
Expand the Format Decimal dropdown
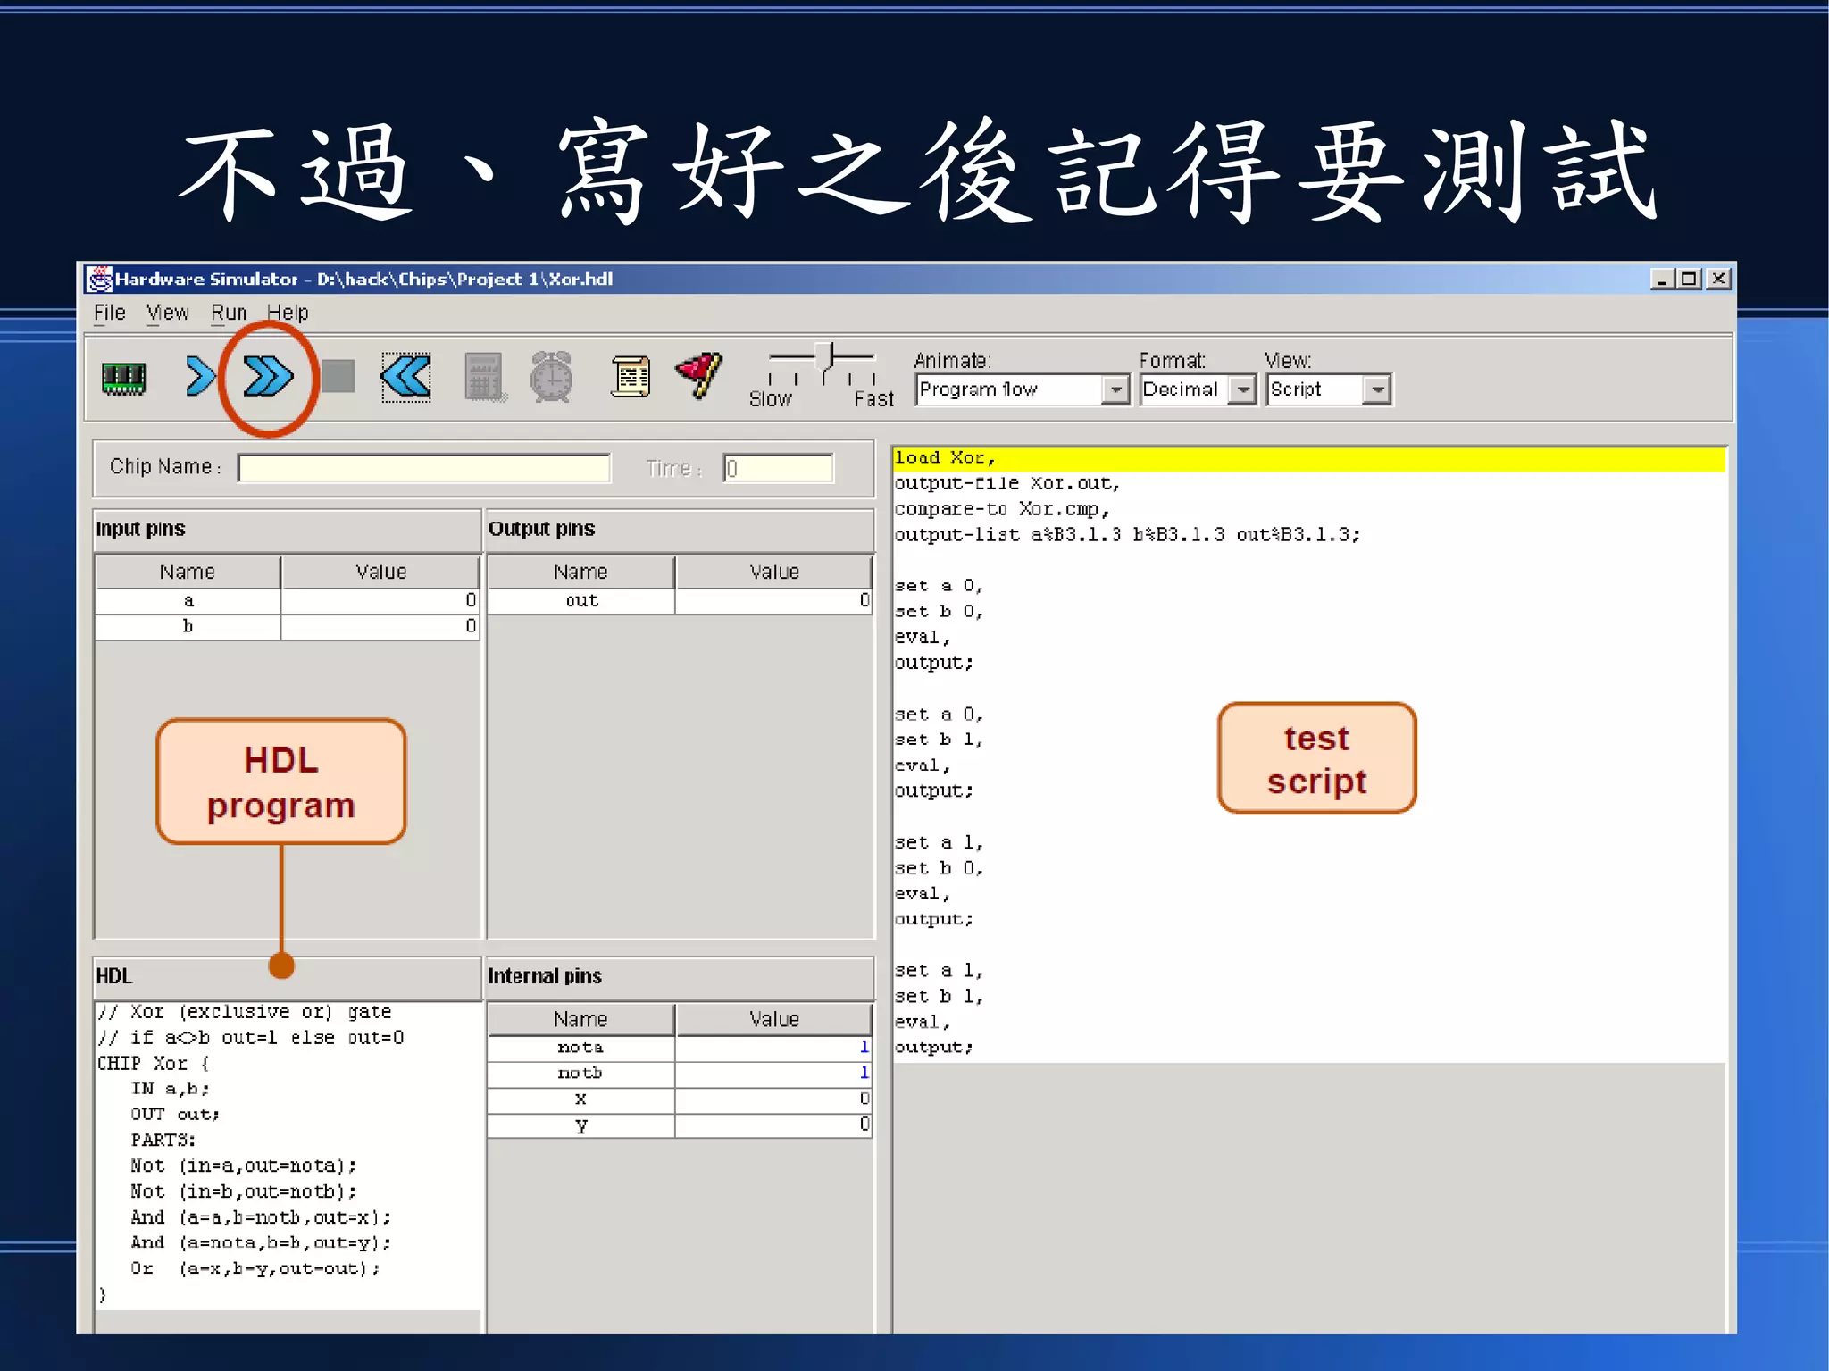click(1242, 389)
